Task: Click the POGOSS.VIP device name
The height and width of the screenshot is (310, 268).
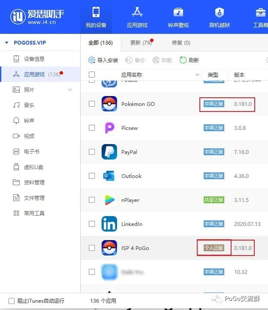Action: (30, 42)
